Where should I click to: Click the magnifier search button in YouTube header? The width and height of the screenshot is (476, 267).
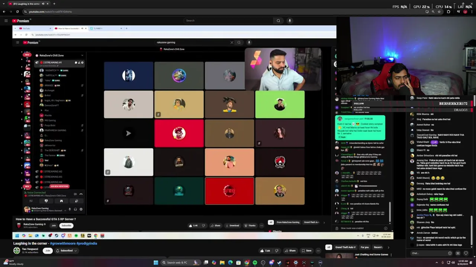click(x=278, y=21)
